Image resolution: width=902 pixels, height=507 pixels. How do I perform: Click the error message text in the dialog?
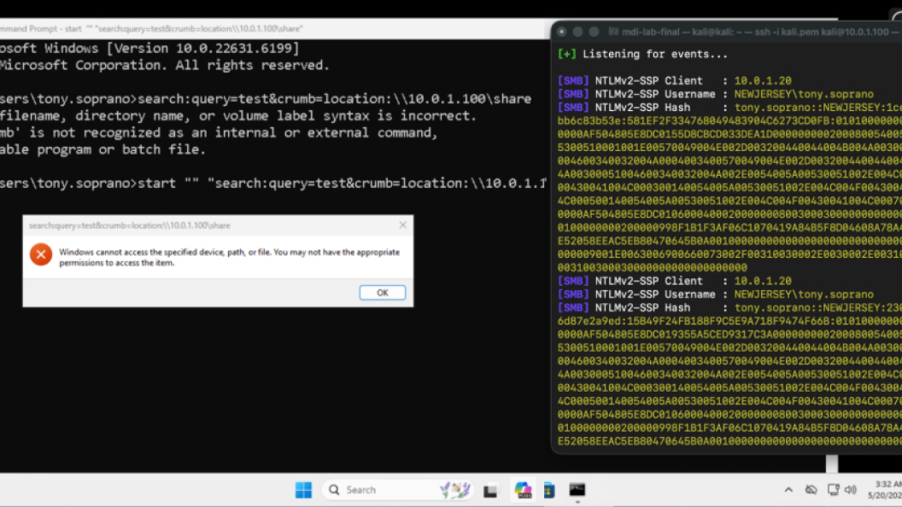pos(230,257)
